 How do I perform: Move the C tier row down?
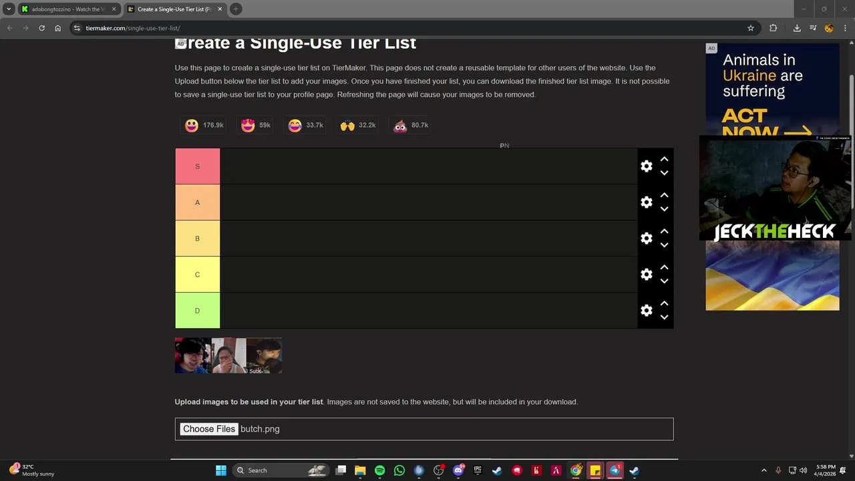[664, 281]
